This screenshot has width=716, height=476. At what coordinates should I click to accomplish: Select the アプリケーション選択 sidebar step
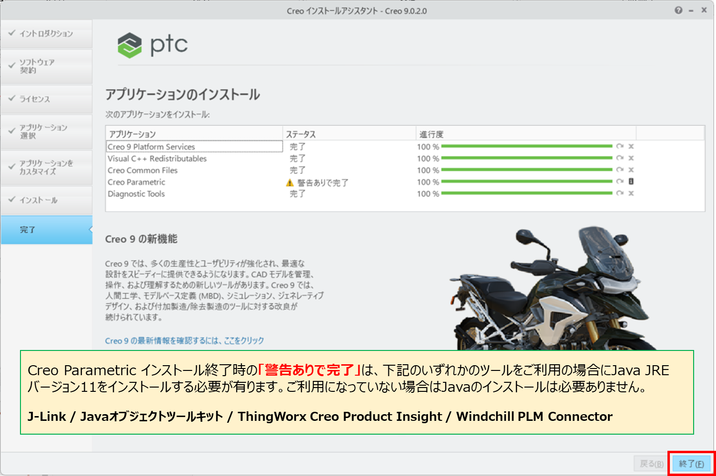pyautogui.click(x=46, y=132)
